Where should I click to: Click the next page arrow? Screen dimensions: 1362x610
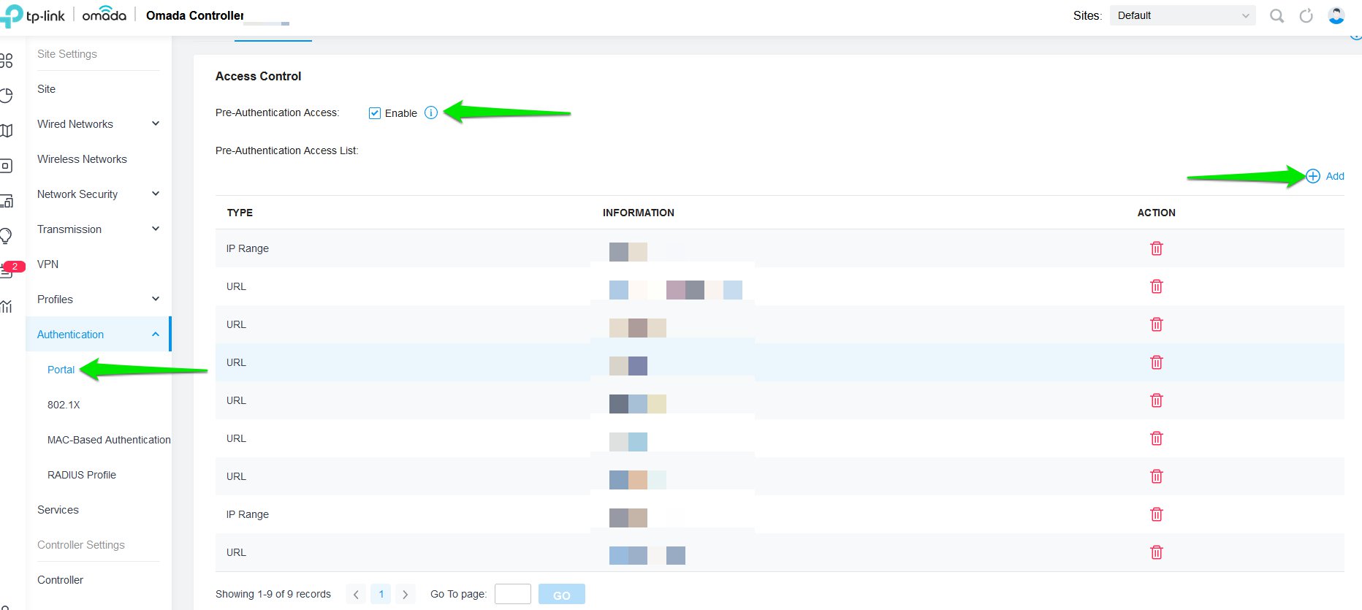click(x=406, y=595)
